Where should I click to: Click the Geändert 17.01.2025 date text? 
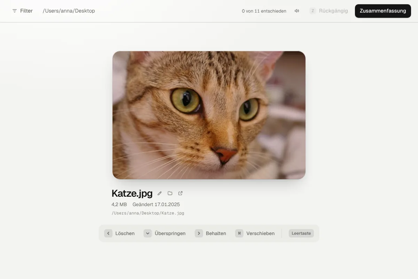coord(156,204)
